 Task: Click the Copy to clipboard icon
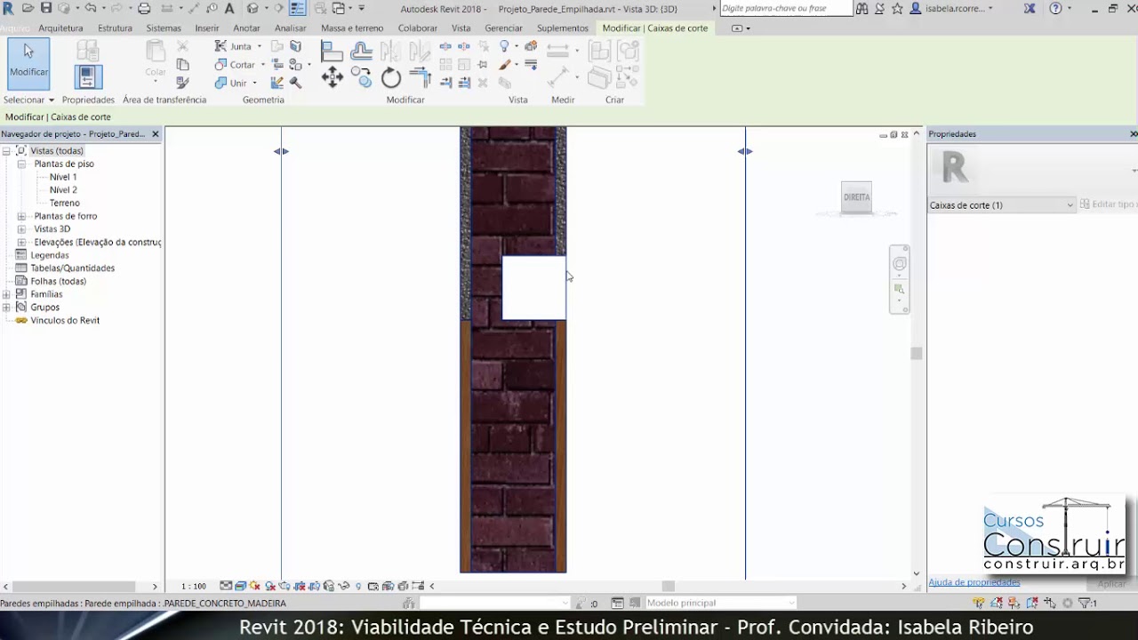(x=183, y=65)
